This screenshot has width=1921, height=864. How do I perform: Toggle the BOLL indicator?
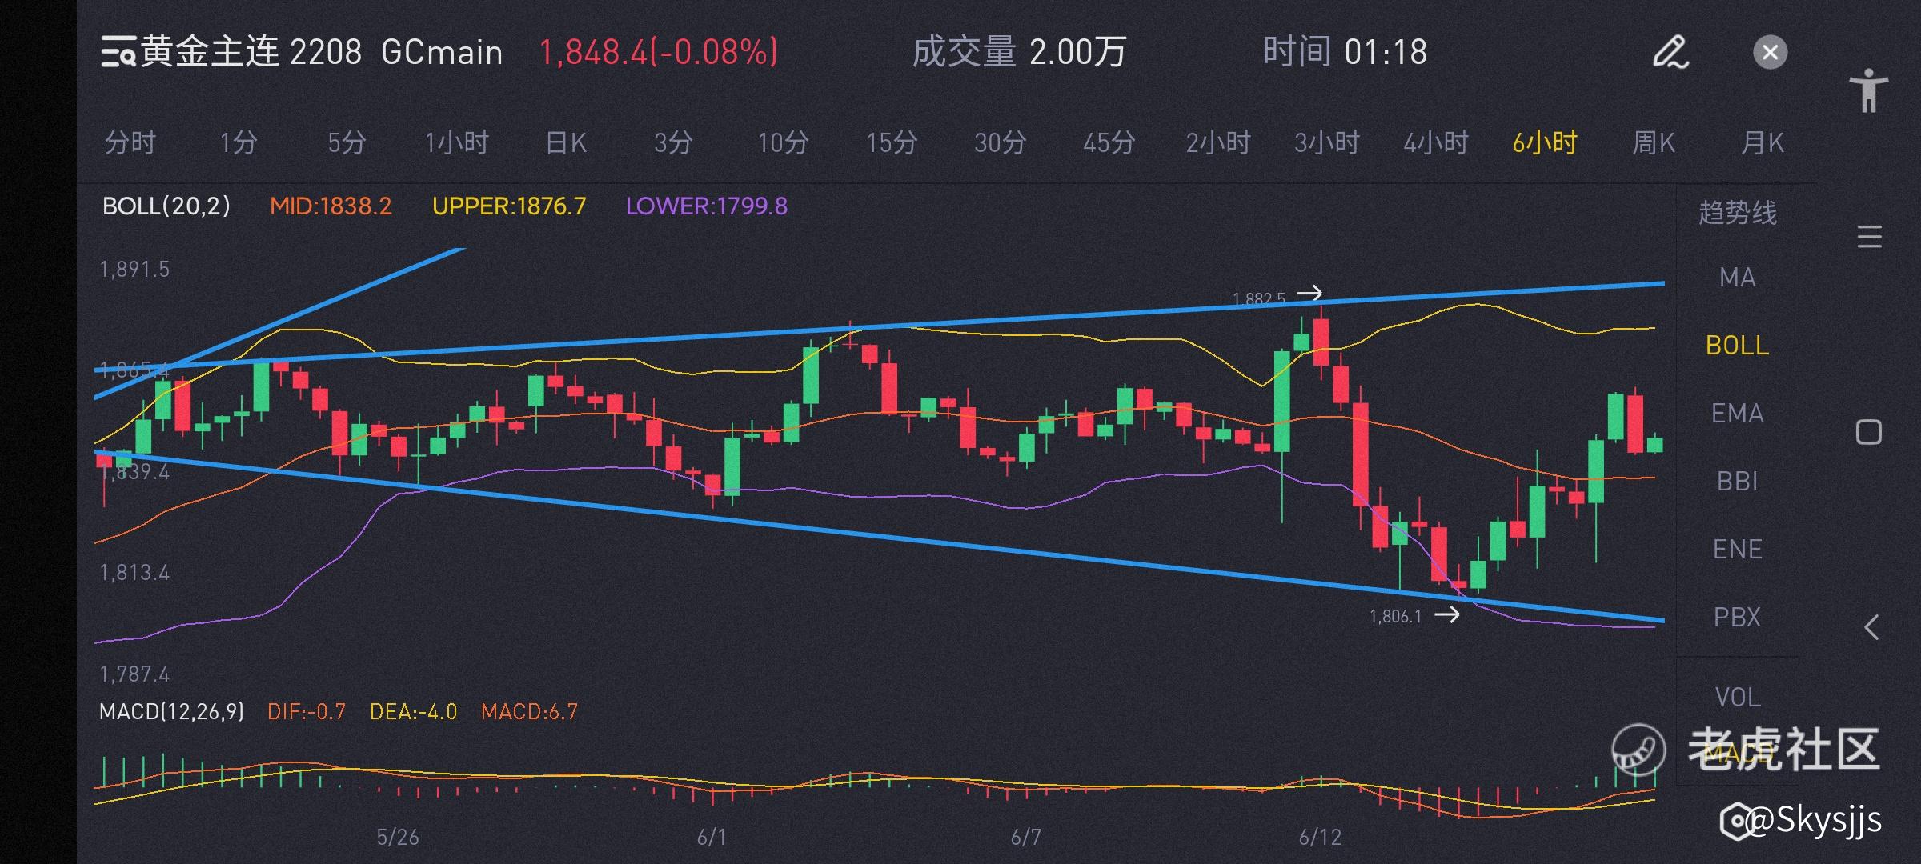1738,346
